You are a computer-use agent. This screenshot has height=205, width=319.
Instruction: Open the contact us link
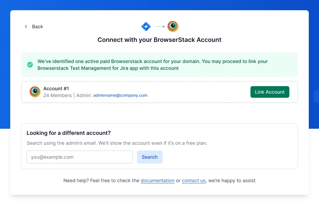194,180
